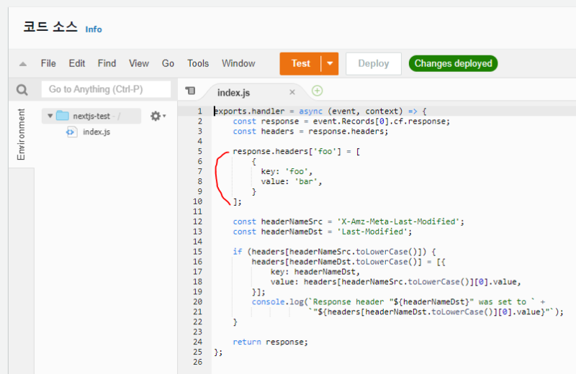
Task: Click the index.js file icon in the tree
Action: click(x=71, y=132)
